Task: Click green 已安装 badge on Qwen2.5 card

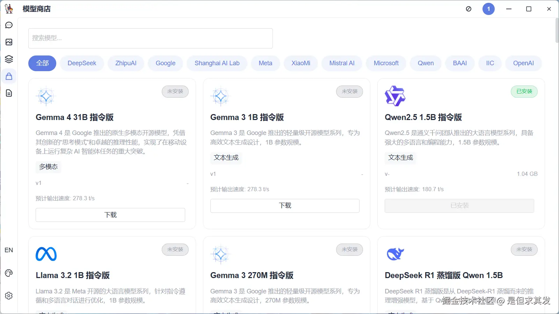Action: tap(524, 91)
